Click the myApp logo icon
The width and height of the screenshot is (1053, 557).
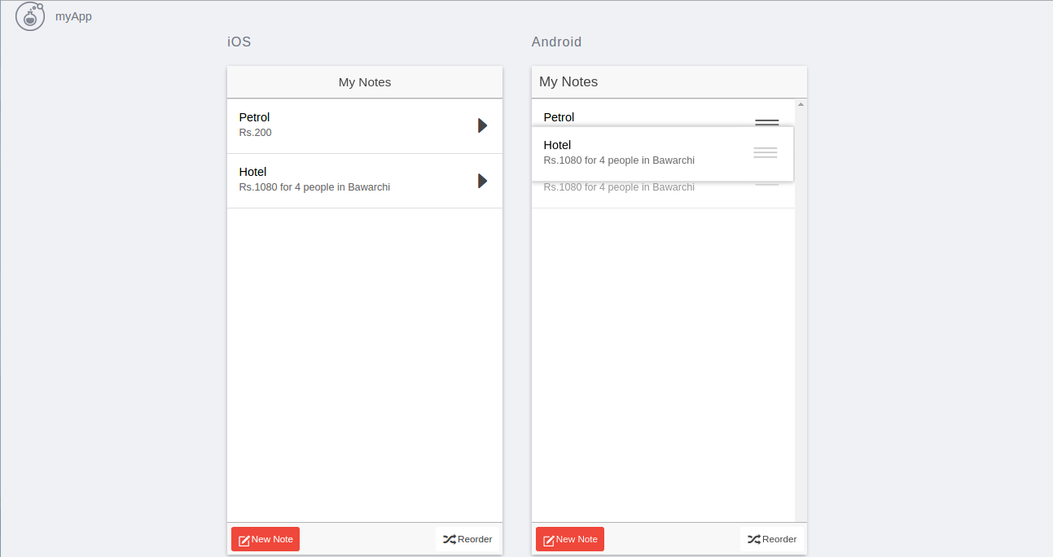tap(30, 16)
